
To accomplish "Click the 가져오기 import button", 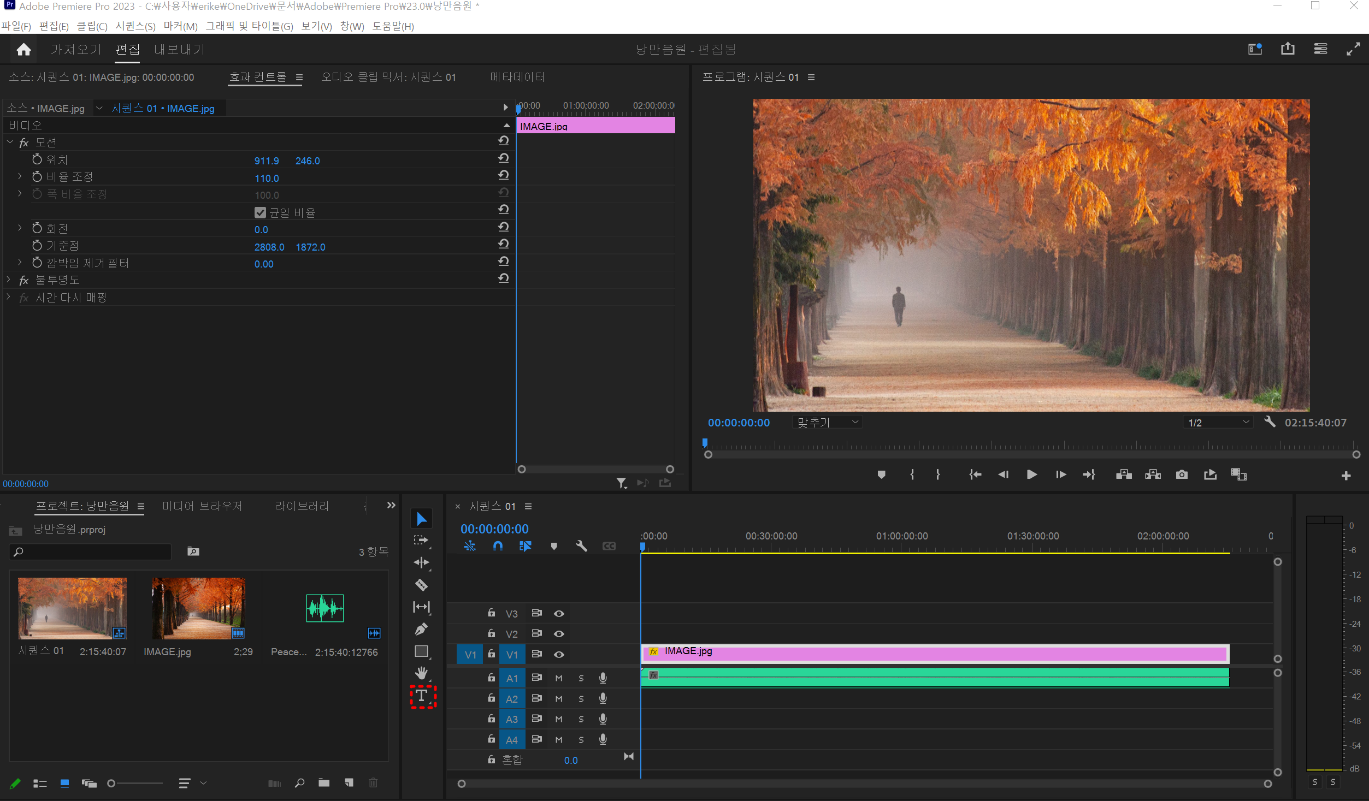I will click(x=76, y=50).
